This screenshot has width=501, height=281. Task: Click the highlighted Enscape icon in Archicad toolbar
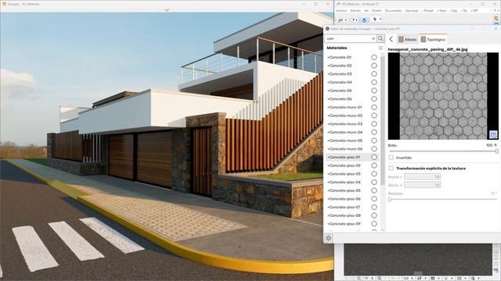coord(364,20)
